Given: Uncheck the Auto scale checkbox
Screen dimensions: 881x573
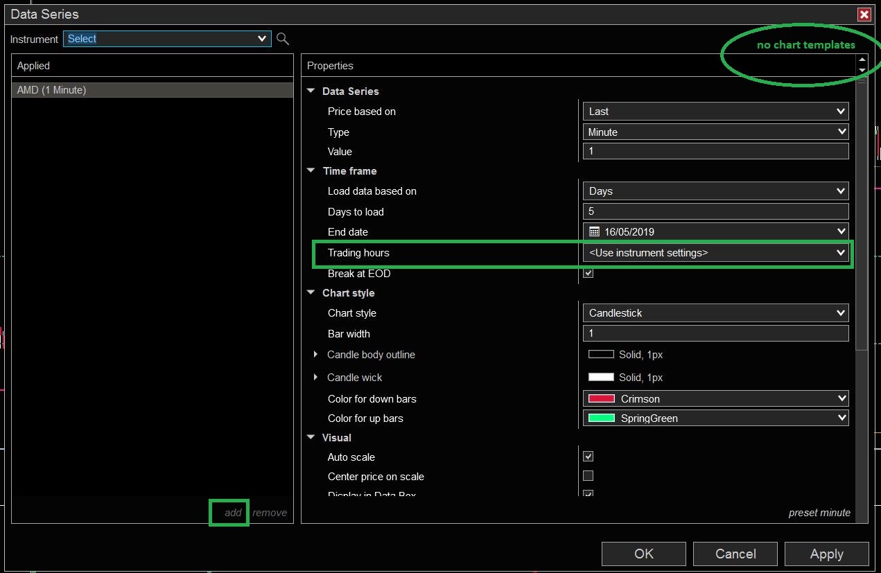Looking at the screenshot, I should pyautogui.click(x=588, y=457).
